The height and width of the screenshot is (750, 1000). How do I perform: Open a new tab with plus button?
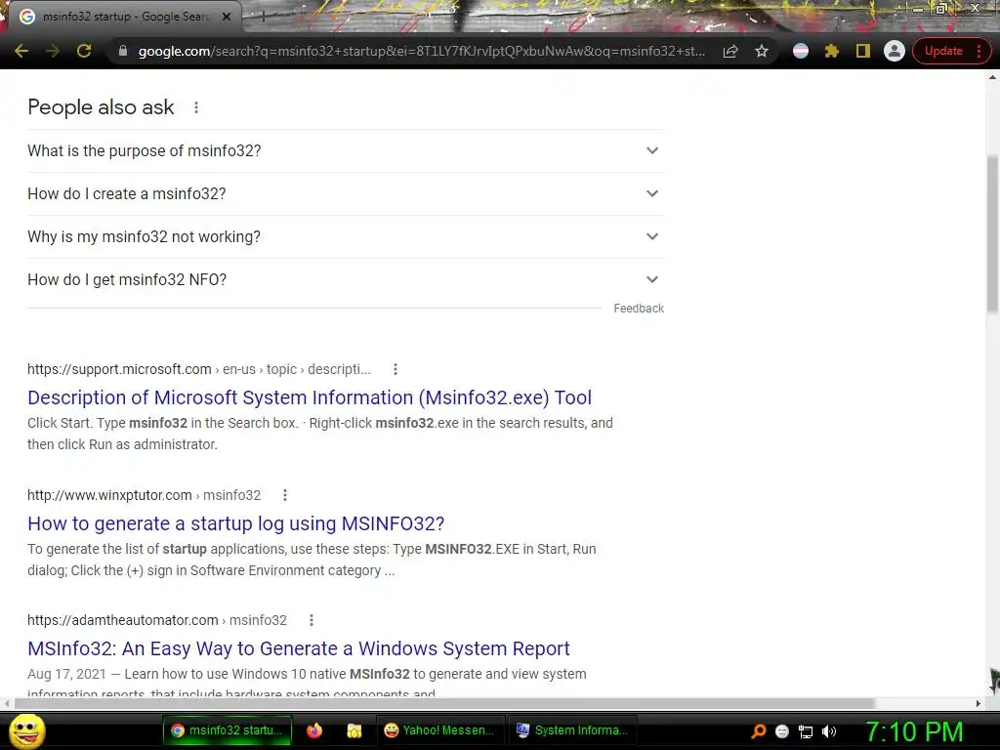[x=263, y=18]
